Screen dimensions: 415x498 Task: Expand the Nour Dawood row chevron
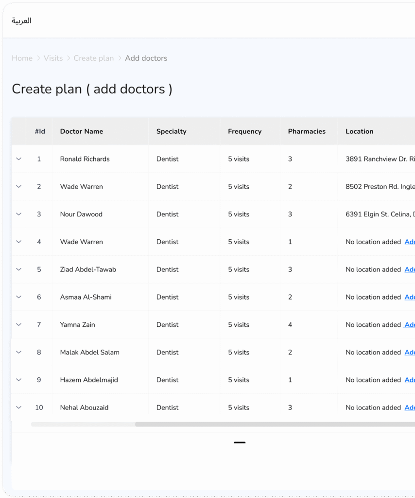(19, 214)
